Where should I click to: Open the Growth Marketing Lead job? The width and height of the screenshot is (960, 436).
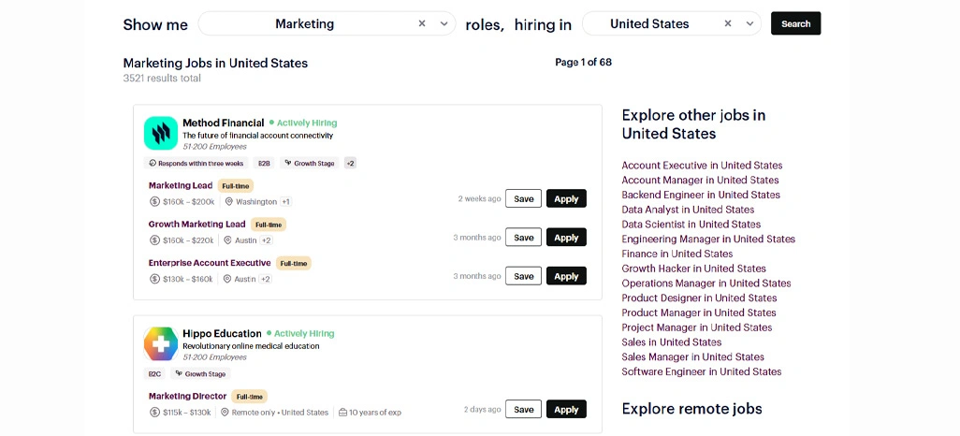point(197,225)
